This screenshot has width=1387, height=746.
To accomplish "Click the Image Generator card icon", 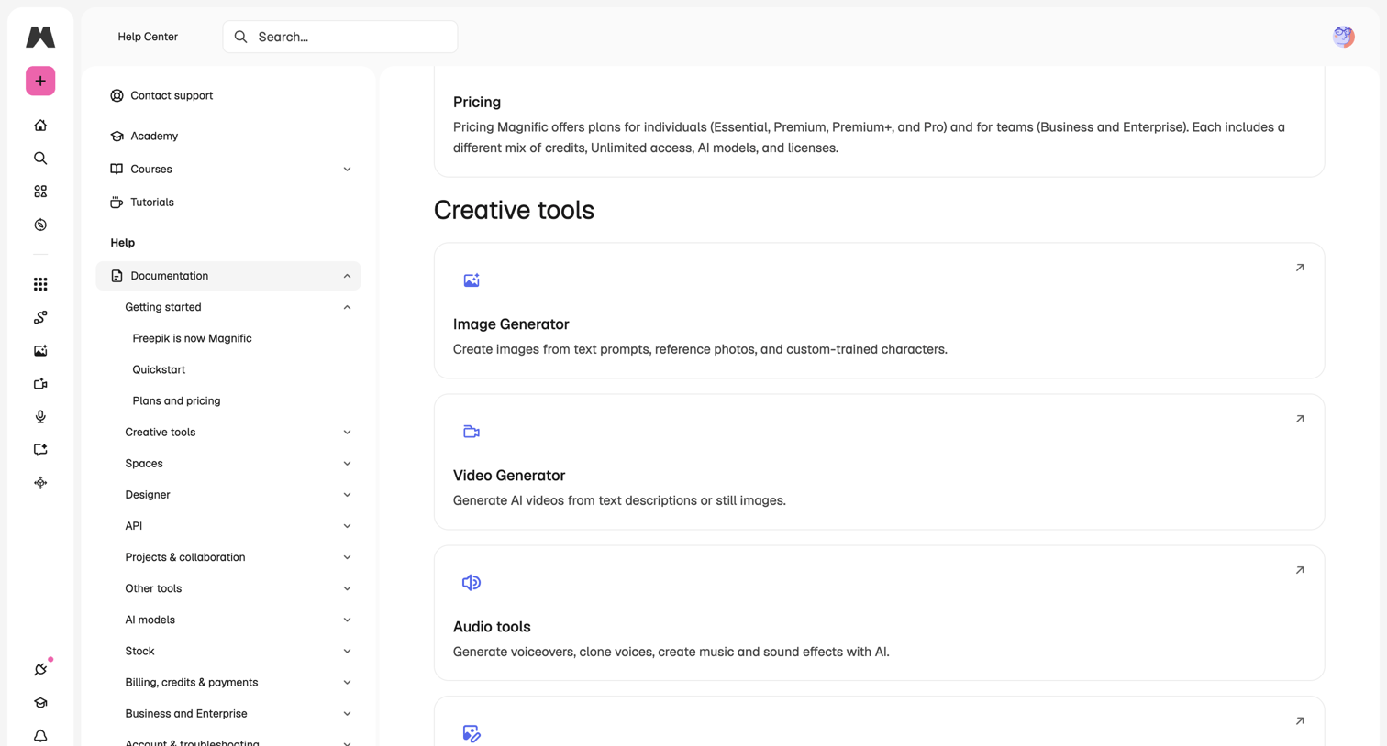I will (x=472, y=280).
